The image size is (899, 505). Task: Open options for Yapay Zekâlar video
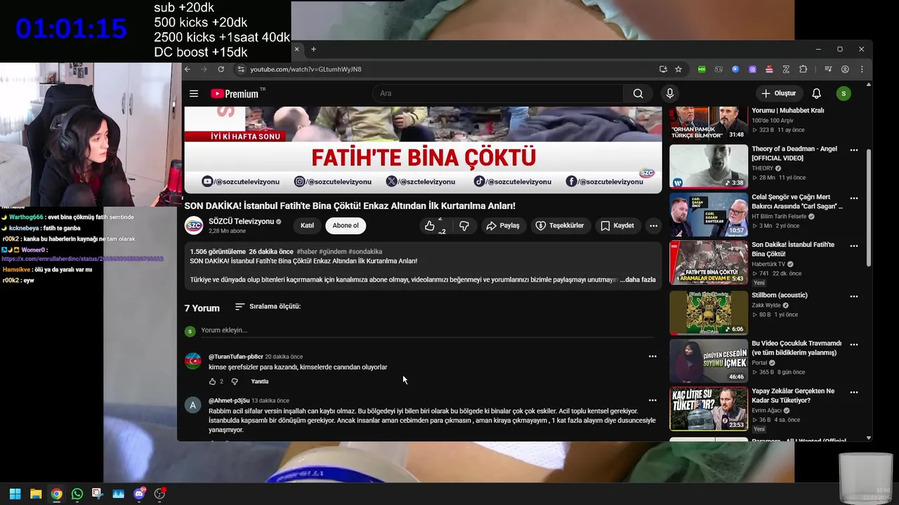tap(854, 392)
